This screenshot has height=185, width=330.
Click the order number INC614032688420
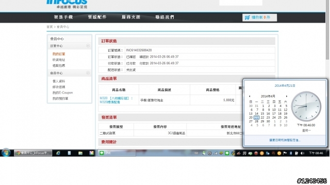point(139,50)
